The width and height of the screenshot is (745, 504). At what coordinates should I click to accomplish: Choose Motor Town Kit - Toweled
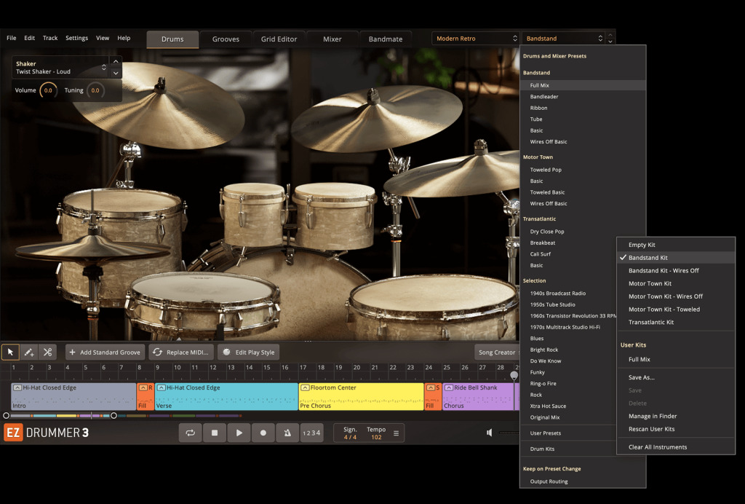tap(676, 309)
